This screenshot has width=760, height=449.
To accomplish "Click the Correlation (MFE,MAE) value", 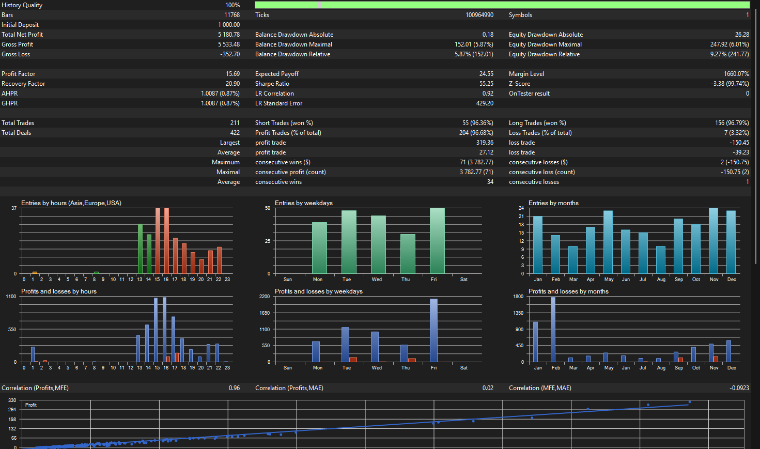I will [x=739, y=388].
